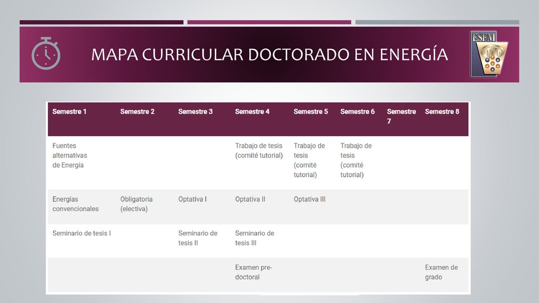Select cell 'Examen de grado'
Screen dimensions: 539x303
click(x=442, y=272)
